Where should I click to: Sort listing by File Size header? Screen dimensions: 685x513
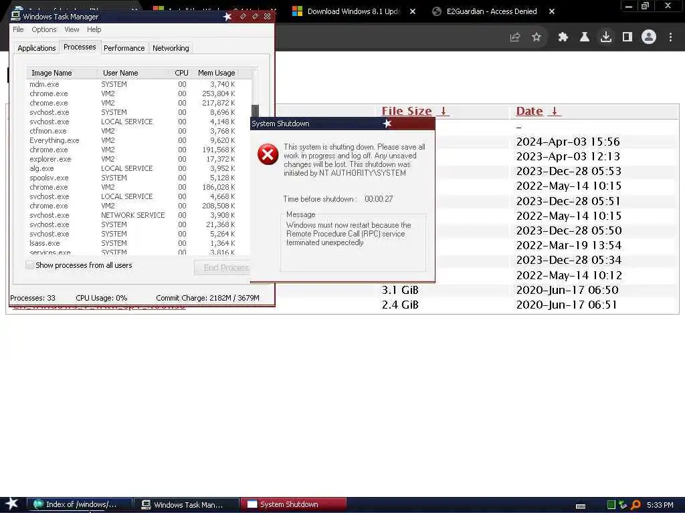pyautogui.click(x=406, y=112)
